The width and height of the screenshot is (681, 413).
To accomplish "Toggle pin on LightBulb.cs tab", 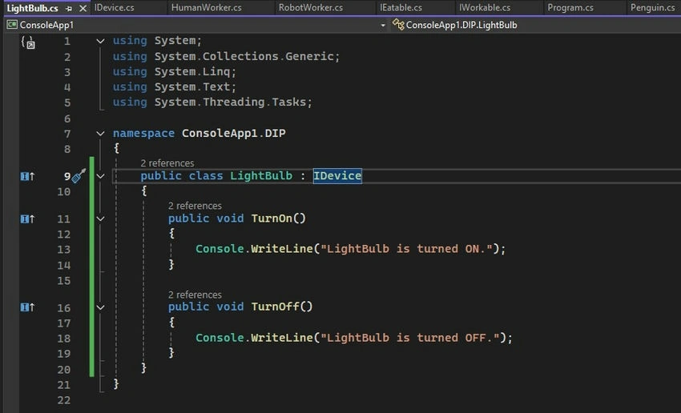I will (x=69, y=8).
